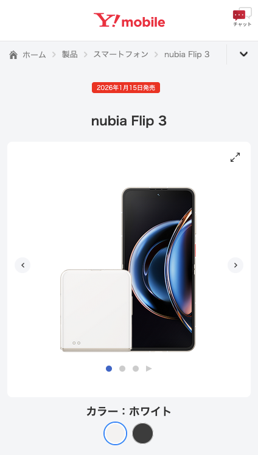Click the home icon in breadcrumb
This screenshot has height=455, width=258.
(x=13, y=55)
